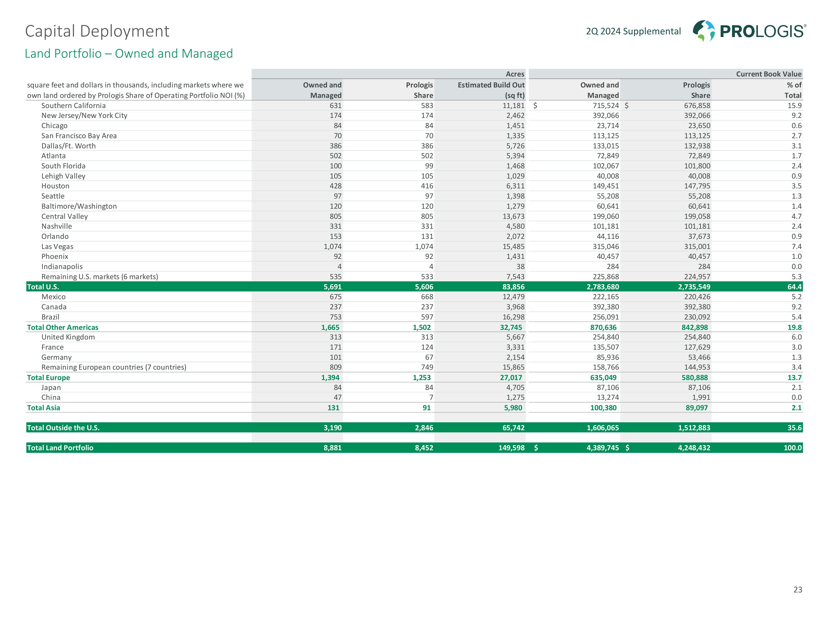Click the 4,389,745 total book value cell

[602, 448]
